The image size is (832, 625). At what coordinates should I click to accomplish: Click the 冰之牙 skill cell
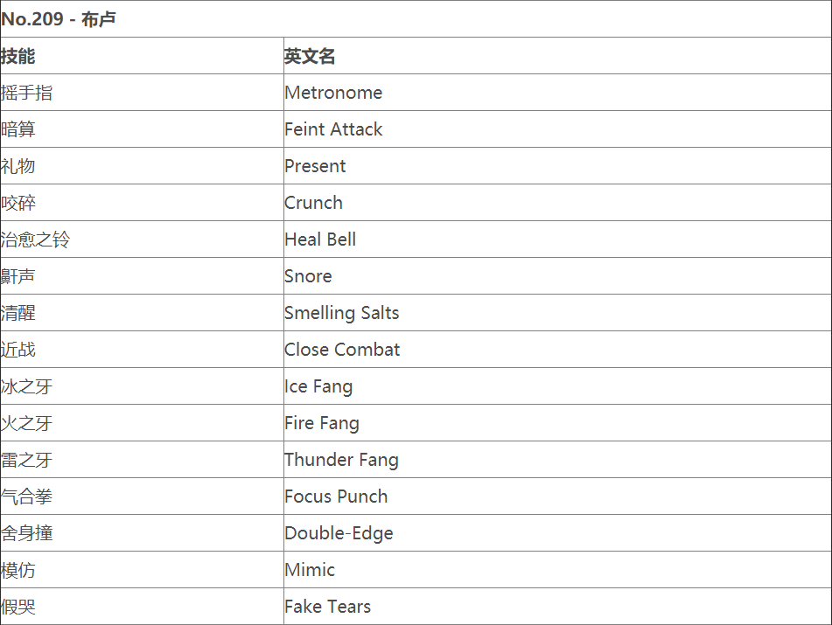coord(27,386)
